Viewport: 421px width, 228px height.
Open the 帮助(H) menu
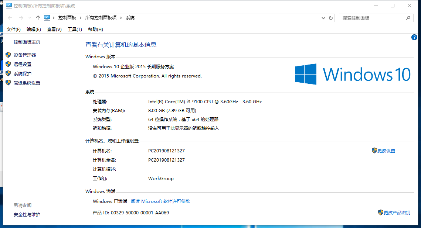[95, 30]
